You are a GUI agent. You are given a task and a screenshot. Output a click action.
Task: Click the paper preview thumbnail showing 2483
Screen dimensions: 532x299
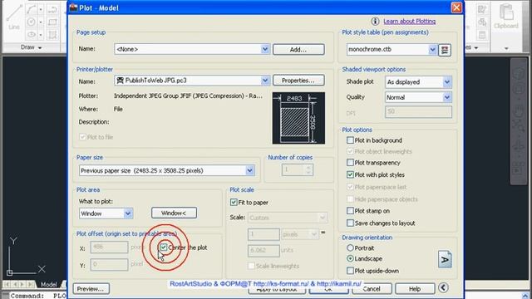pos(298,118)
